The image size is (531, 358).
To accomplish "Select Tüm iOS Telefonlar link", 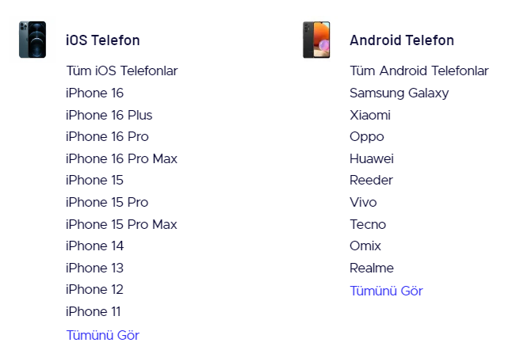I will click(121, 71).
